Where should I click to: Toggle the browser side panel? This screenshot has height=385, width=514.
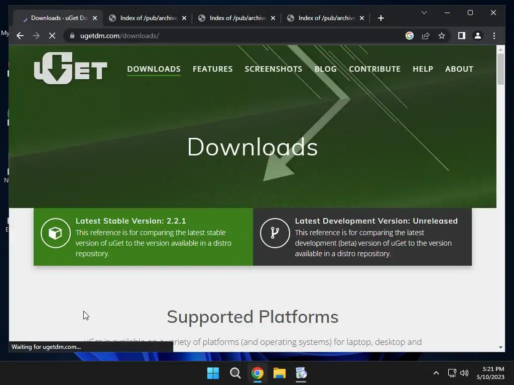pos(462,36)
